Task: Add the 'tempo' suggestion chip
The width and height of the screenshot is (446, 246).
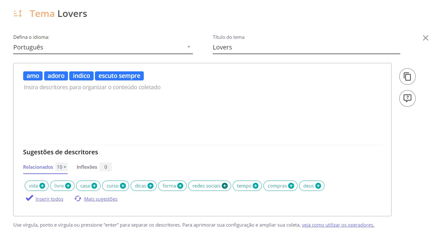Action: point(256,186)
